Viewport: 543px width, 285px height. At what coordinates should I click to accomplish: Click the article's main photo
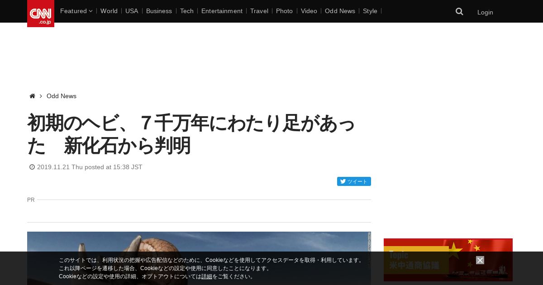pyautogui.click(x=199, y=258)
